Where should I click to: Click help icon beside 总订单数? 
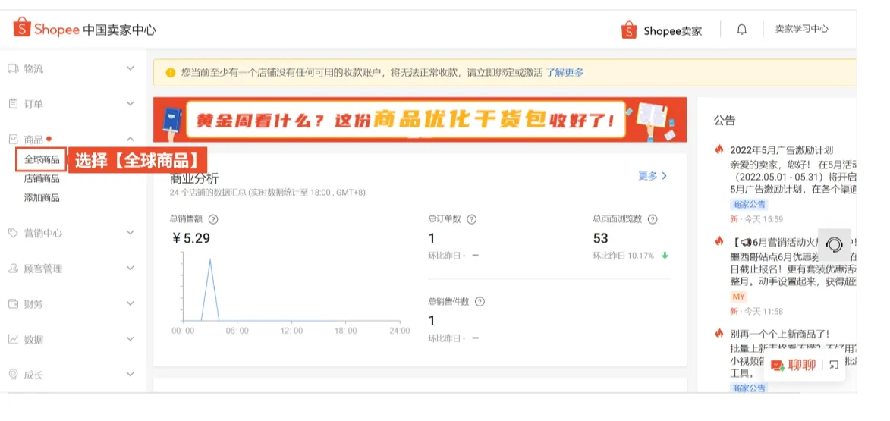pyautogui.click(x=471, y=219)
